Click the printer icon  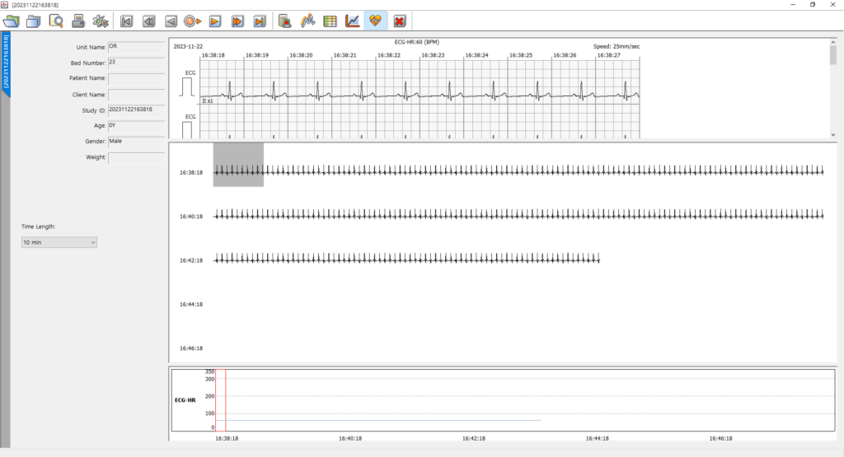pyautogui.click(x=78, y=21)
